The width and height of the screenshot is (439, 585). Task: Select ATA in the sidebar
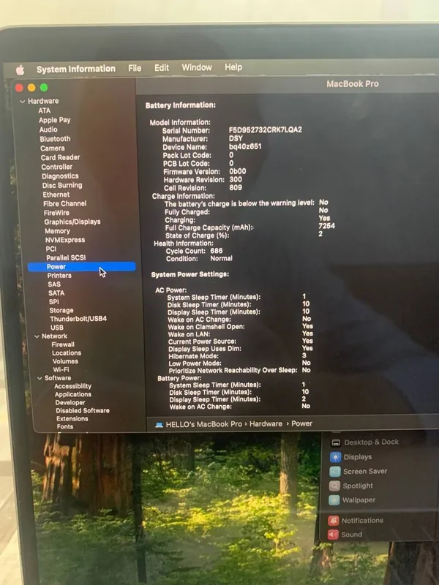[45, 111]
